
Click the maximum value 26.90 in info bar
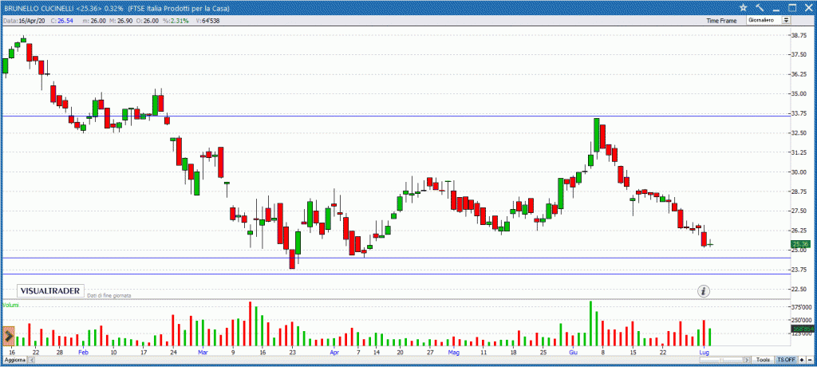[126, 20]
